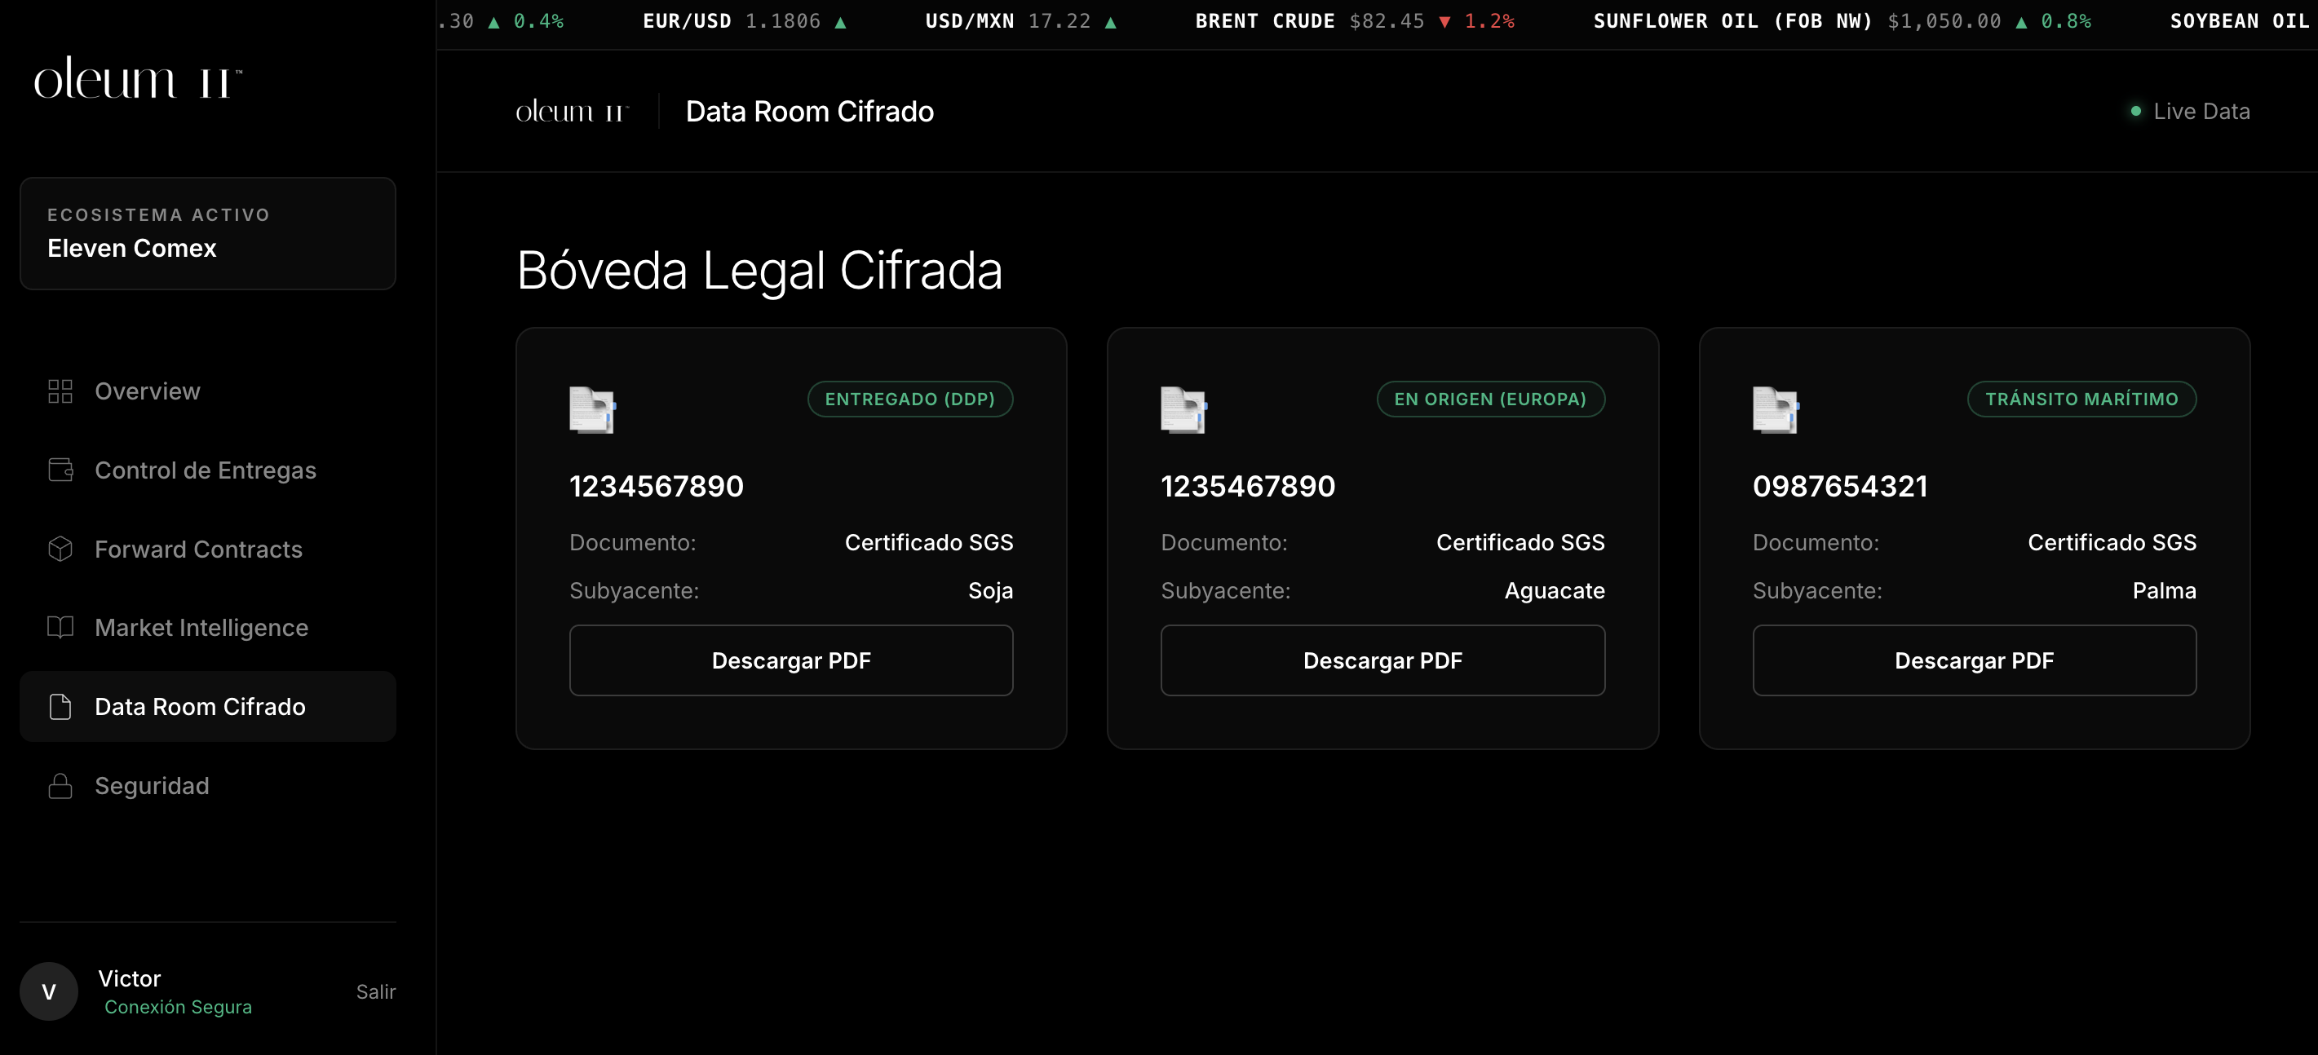Click the ENTREGADO (DDP) status badge
Viewport: 2318px width, 1055px height.
point(909,399)
